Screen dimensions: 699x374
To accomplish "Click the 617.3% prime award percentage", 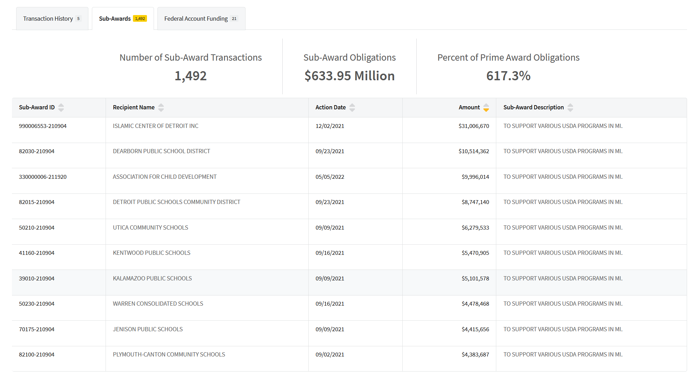I will pos(508,76).
